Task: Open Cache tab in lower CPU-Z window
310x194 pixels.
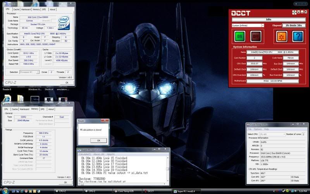Action: pos(15,109)
